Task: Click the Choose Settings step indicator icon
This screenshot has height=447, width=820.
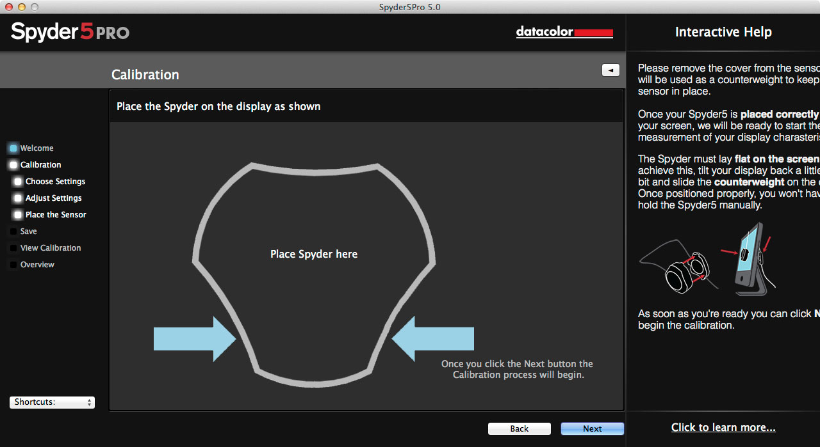Action: (x=18, y=182)
